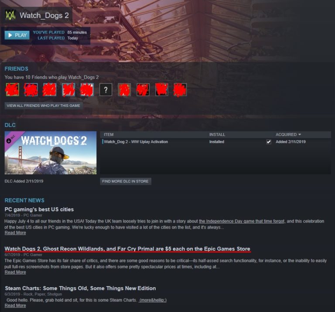Launch the game with the Play button
This screenshot has width=335, height=312.
point(17,35)
